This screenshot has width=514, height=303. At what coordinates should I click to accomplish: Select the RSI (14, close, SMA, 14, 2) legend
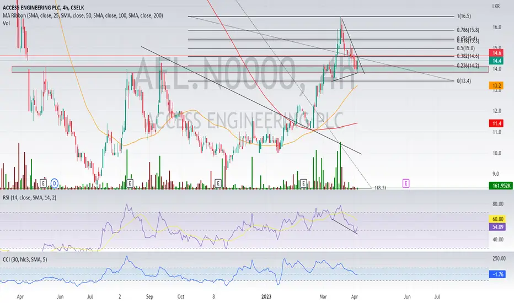[29, 198]
